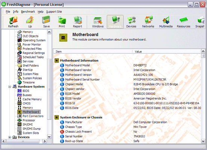Open StartUp tree item

point(27,70)
